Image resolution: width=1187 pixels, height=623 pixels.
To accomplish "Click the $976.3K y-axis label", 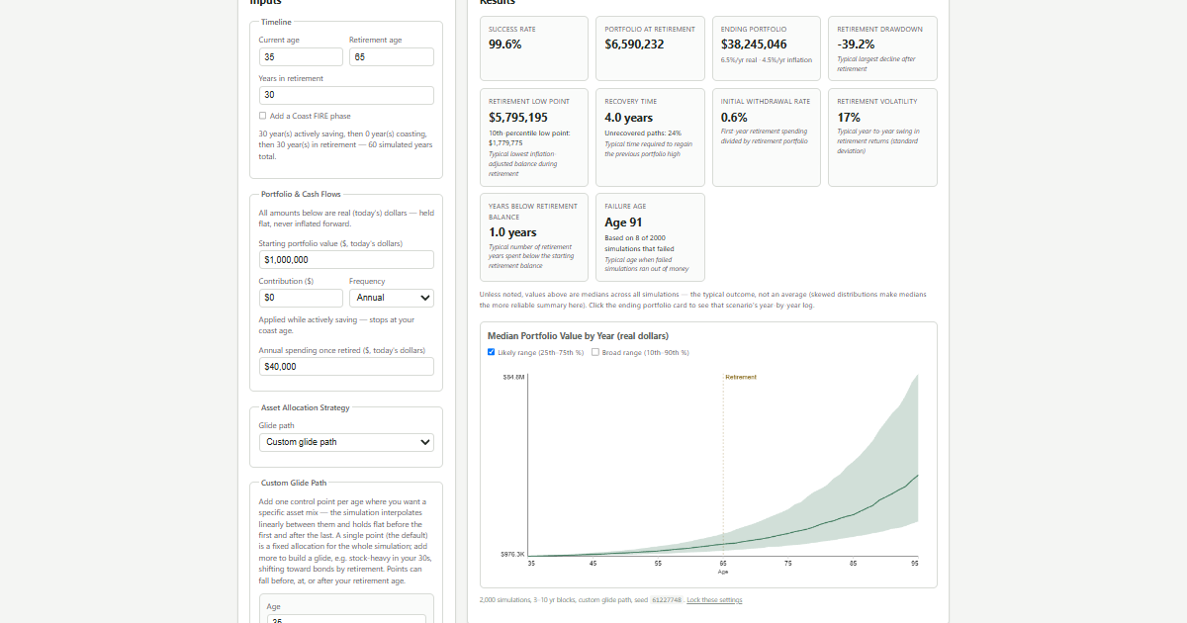I will pyautogui.click(x=512, y=555).
